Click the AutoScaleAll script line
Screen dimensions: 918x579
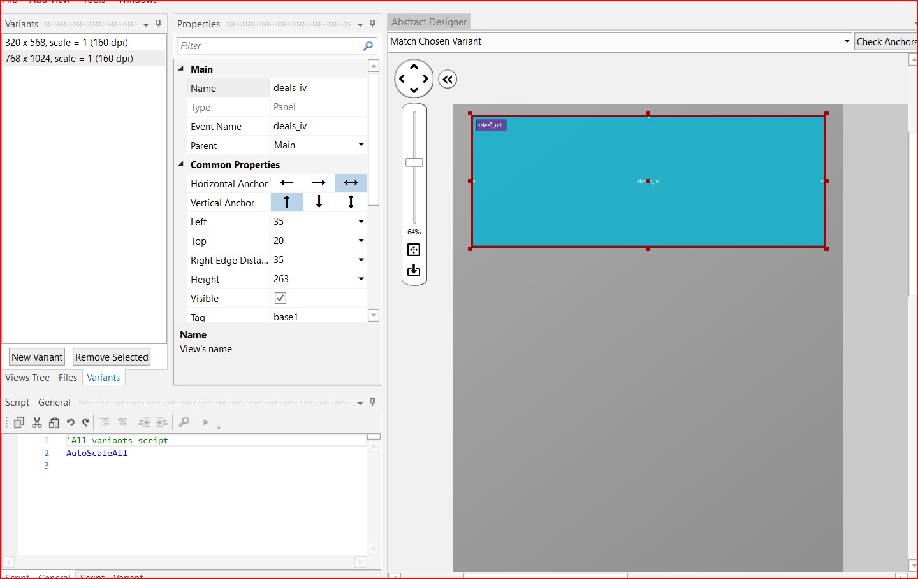coord(97,453)
